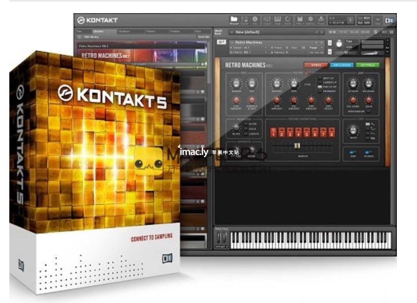417x303 pixels.
Task: Click the Glide amount knob
Action: (236, 128)
